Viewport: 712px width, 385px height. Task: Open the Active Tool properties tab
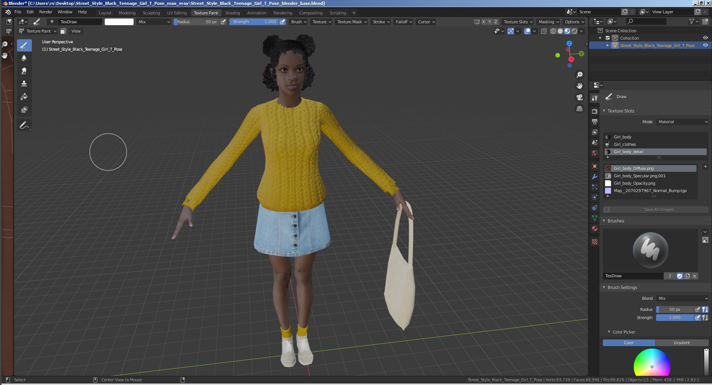point(595,98)
